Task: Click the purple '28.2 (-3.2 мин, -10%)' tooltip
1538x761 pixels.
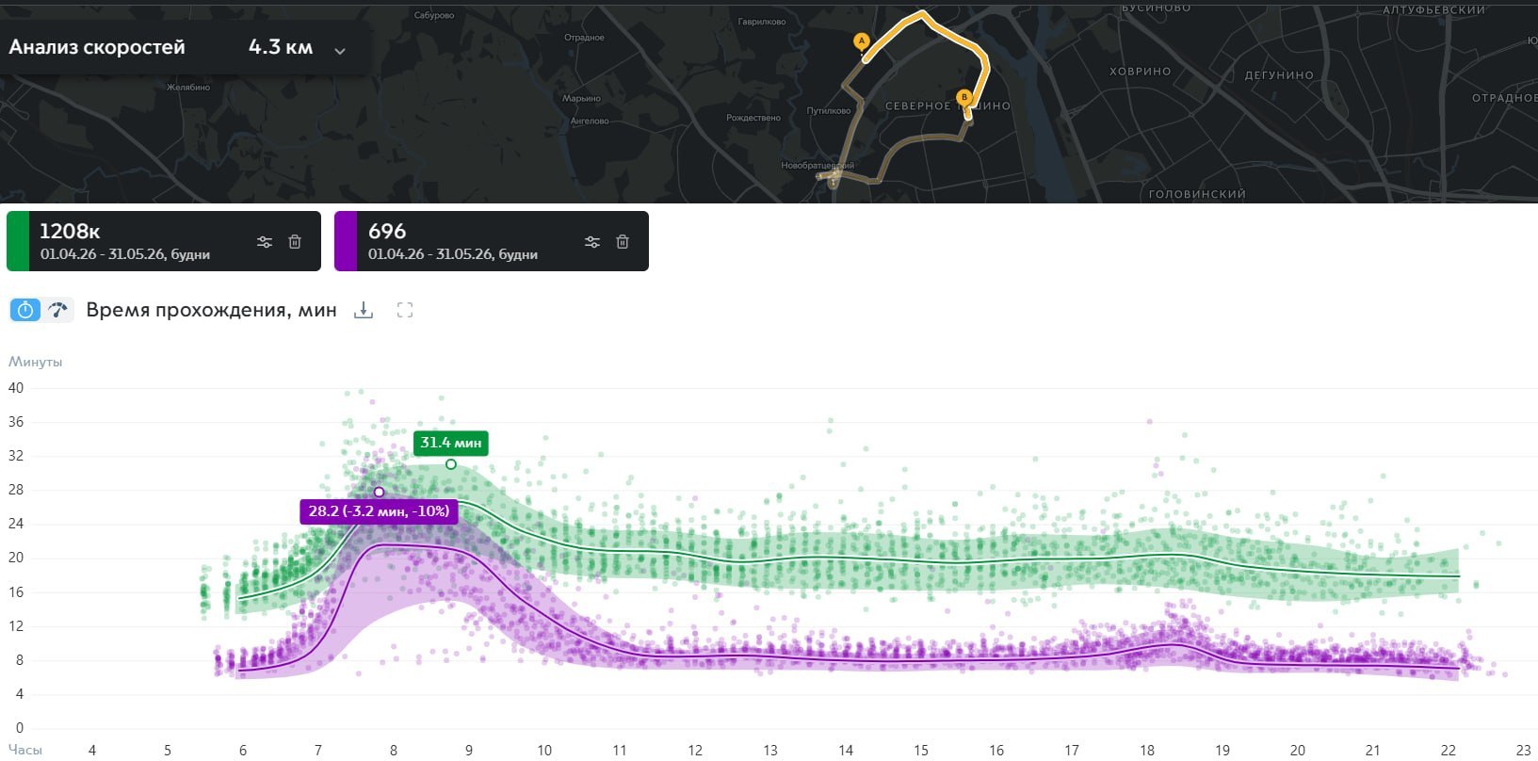Action: pos(379,511)
